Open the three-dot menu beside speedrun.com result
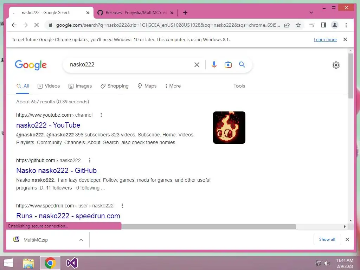The image size is (360, 270). point(122,206)
